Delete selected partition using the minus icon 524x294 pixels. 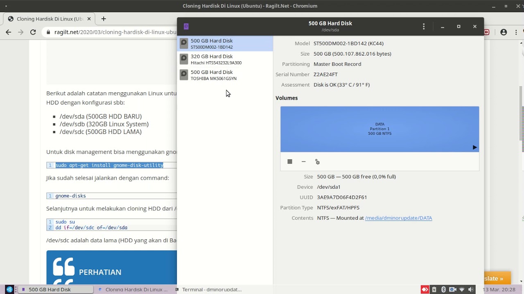pyautogui.click(x=303, y=162)
